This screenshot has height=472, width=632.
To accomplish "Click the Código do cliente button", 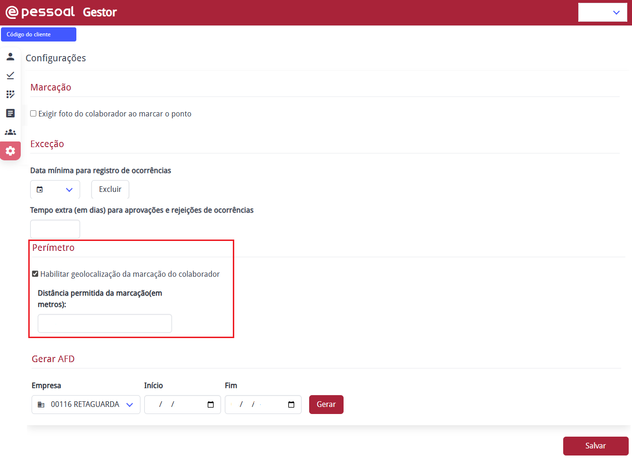I will click(39, 34).
